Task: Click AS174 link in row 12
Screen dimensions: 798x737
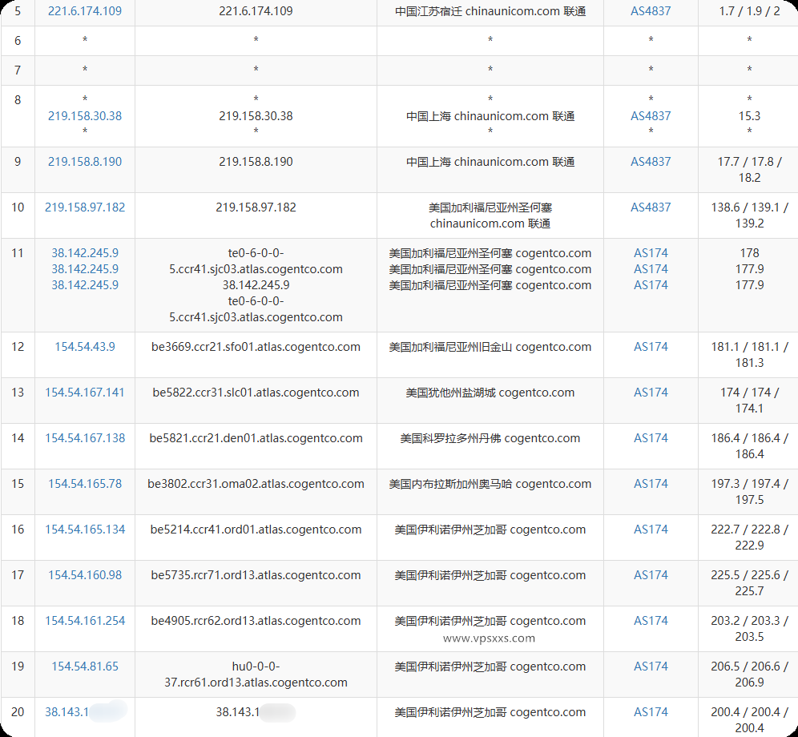Action: pyautogui.click(x=651, y=347)
